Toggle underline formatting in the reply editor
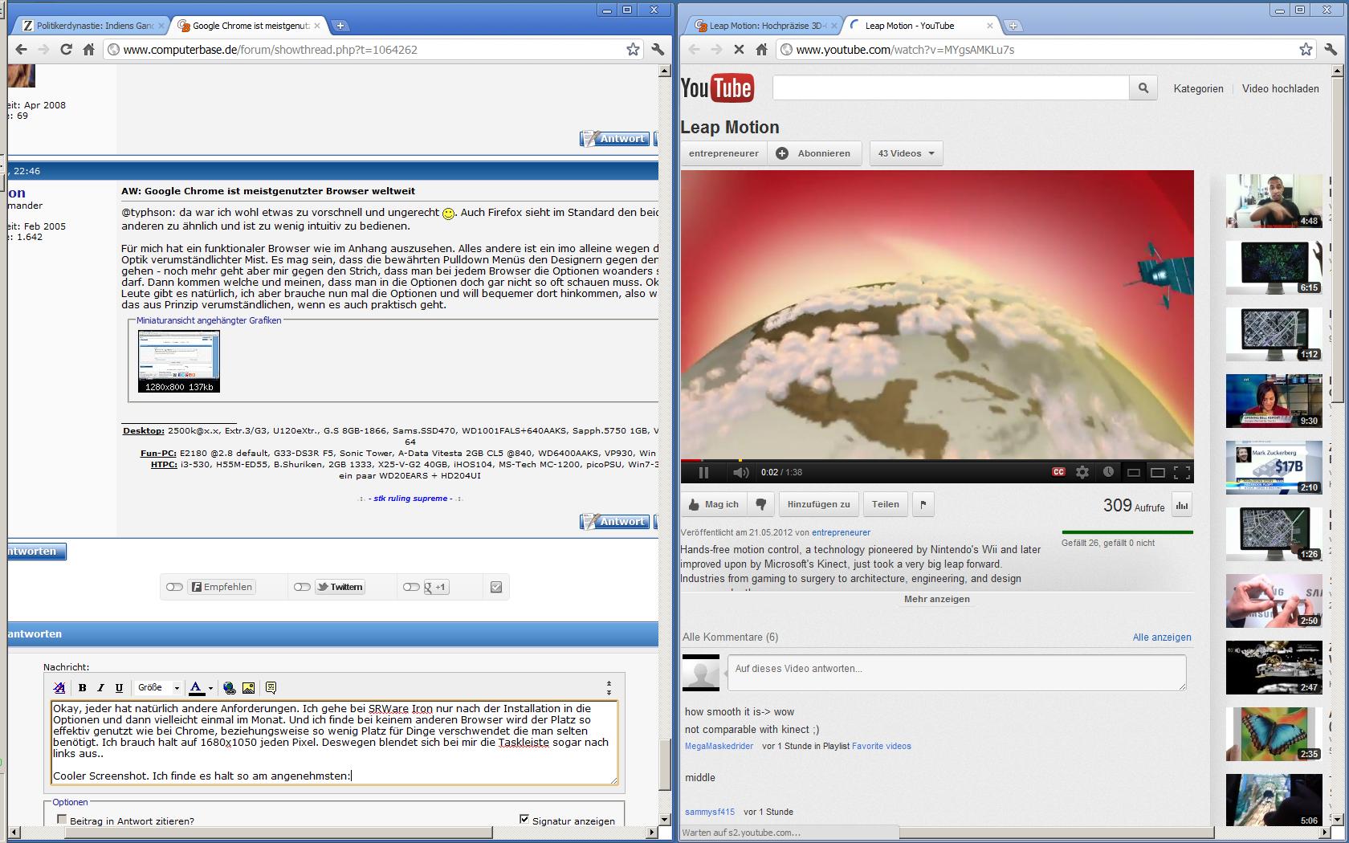This screenshot has height=843, width=1349. tap(119, 687)
